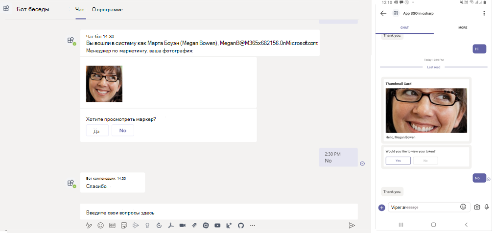Click the desktop 2:30 PM No message bubble
The width and height of the screenshot is (494, 234).
point(338,157)
